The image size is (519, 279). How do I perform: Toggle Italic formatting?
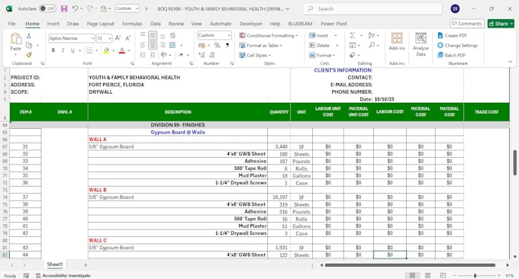coord(63,50)
